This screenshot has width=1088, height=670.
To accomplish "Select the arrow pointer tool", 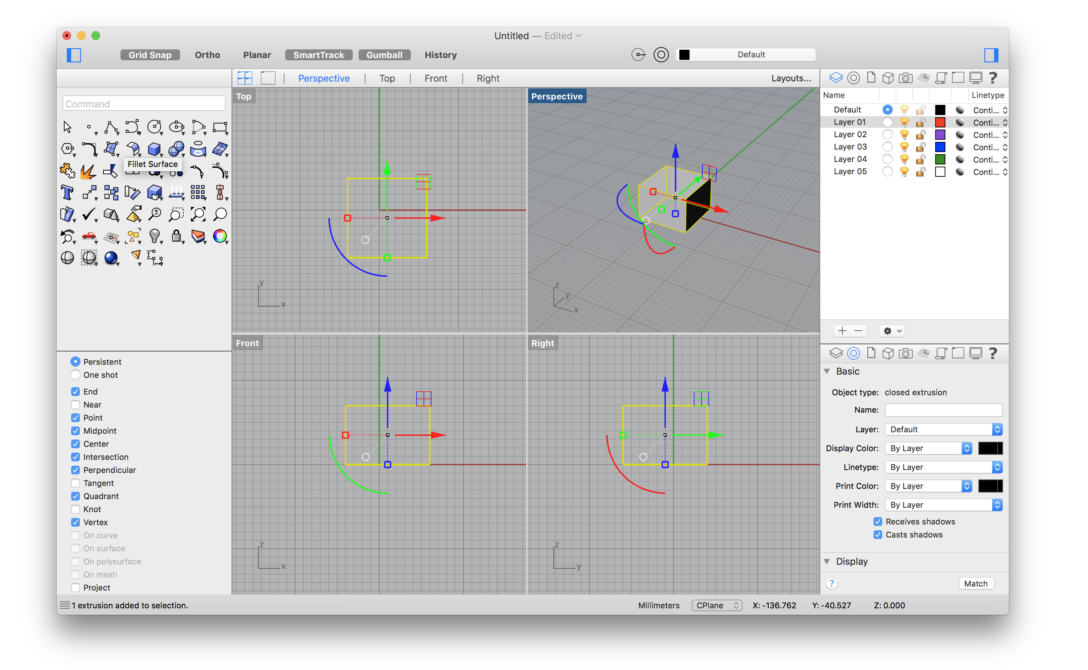I will tap(68, 127).
